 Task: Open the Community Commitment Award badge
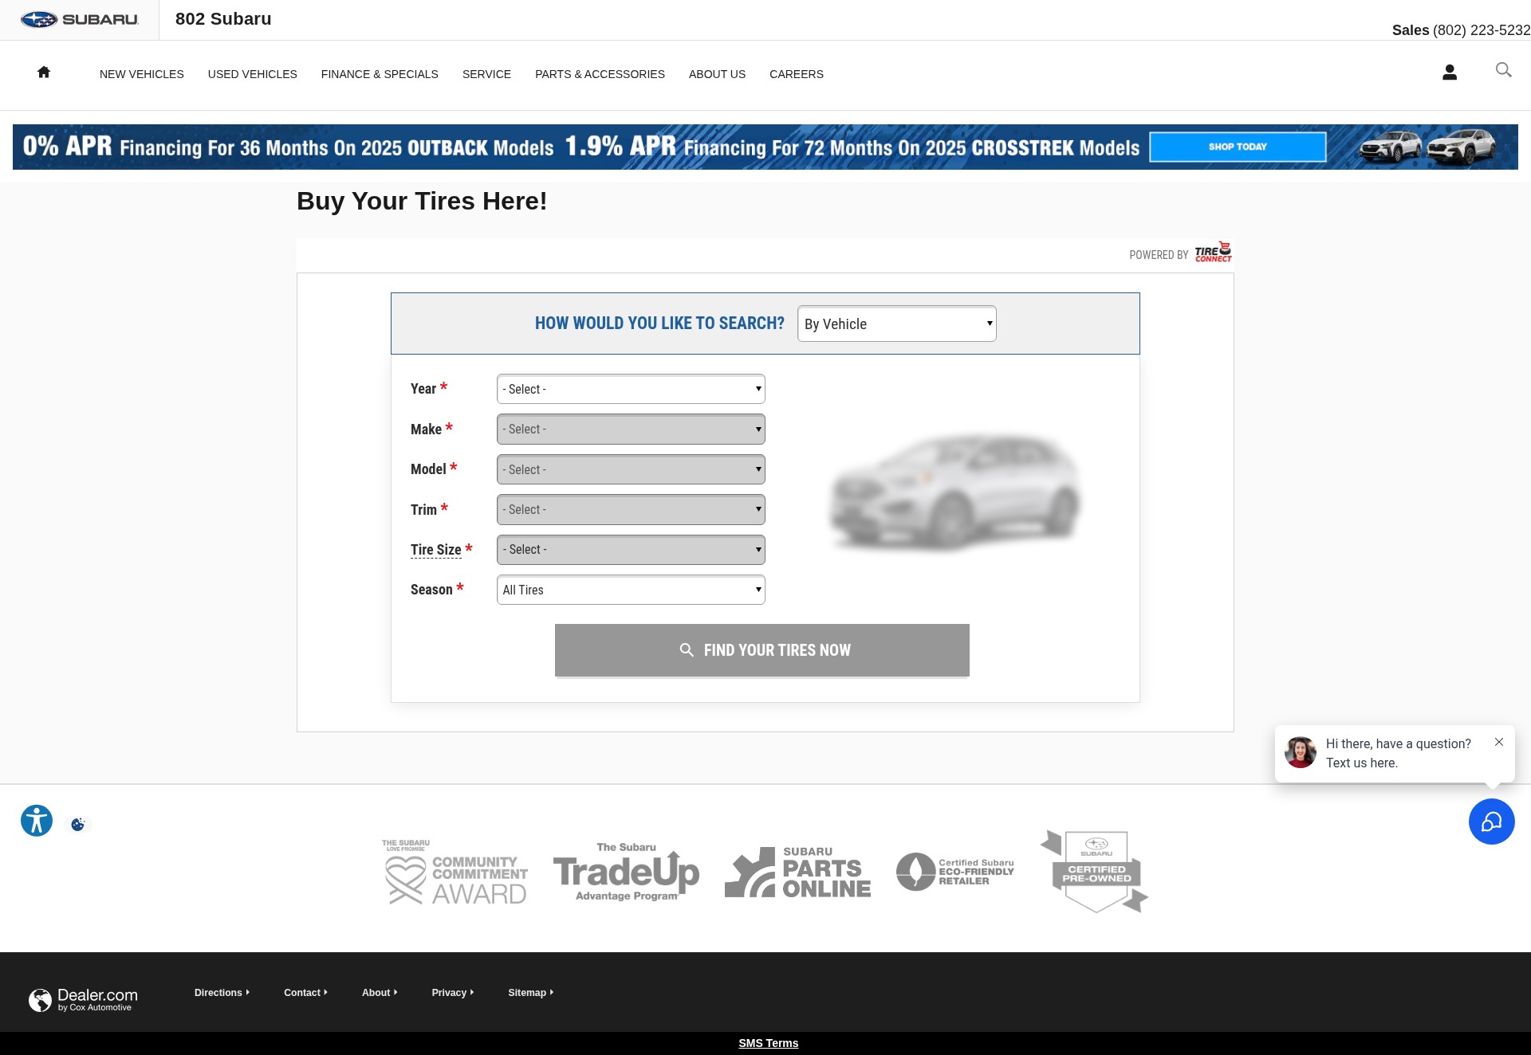455,872
